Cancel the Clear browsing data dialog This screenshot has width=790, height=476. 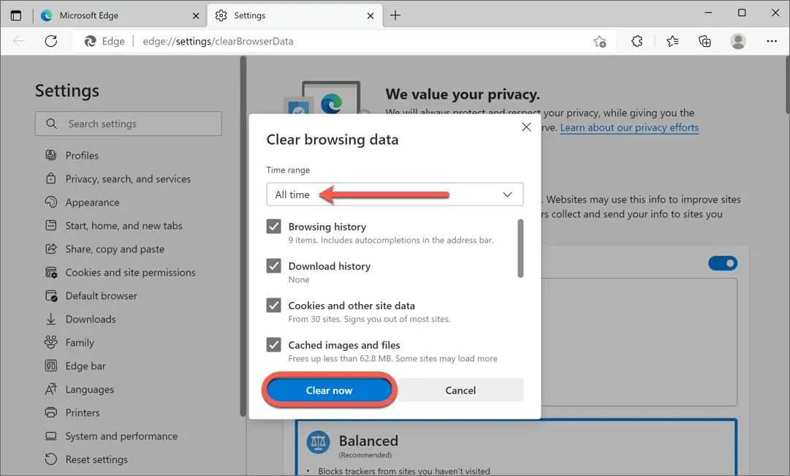(460, 390)
